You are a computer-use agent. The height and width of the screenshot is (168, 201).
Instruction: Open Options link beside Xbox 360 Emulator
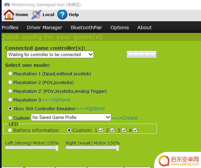click(x=90, y=109)
